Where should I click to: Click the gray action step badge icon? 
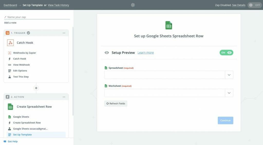click(7, 97)
